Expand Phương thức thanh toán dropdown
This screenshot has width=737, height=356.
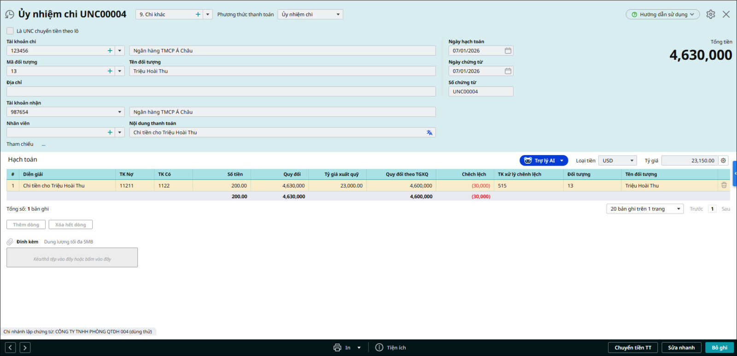coord(338,15)
